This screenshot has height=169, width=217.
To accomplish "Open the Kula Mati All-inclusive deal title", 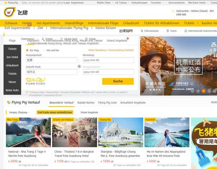I will (166, 154).
